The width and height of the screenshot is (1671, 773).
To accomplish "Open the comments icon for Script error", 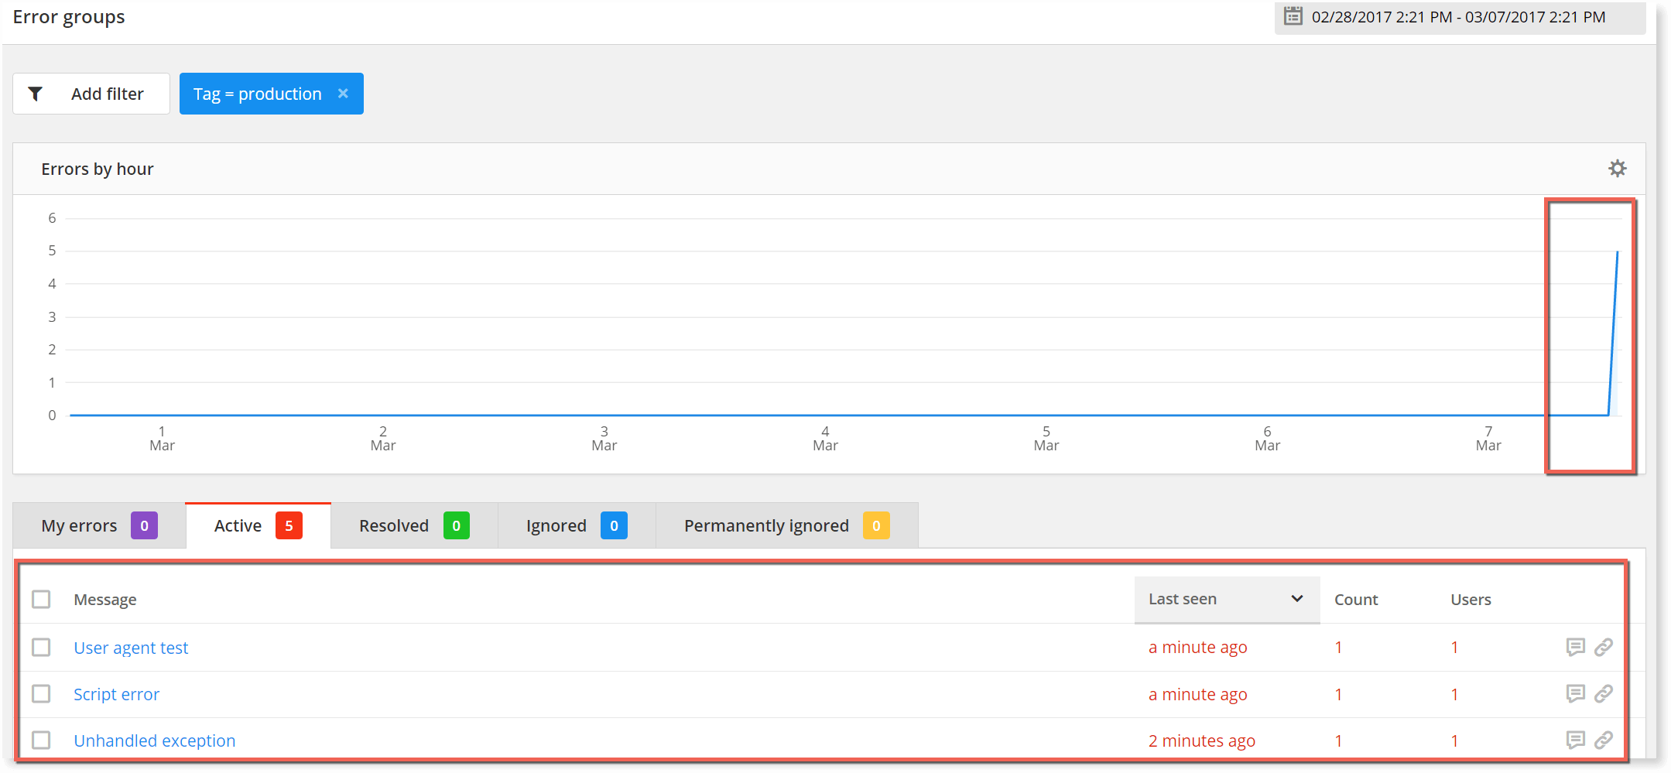I will click(1575, 693).
